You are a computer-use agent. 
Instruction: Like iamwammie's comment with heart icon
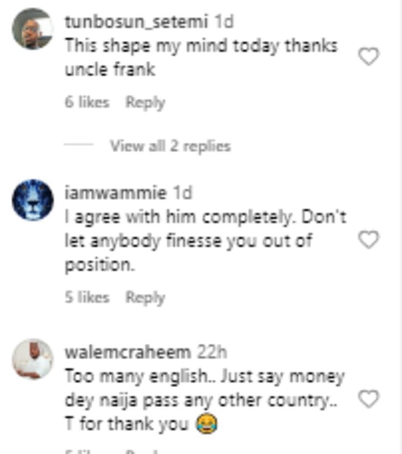[x=368, y=240]
